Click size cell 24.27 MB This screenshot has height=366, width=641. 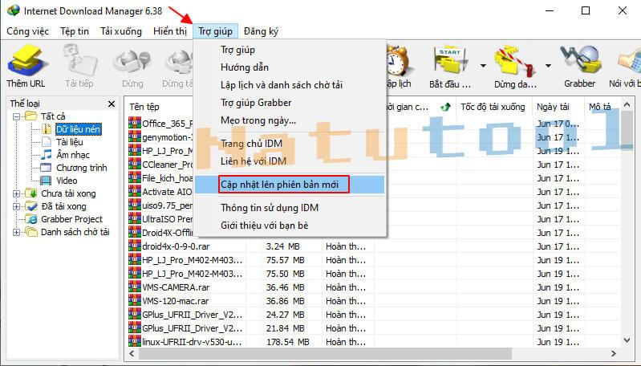[285, 315]
